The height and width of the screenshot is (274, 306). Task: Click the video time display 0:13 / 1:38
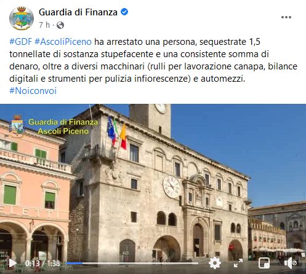click(42, 263)
